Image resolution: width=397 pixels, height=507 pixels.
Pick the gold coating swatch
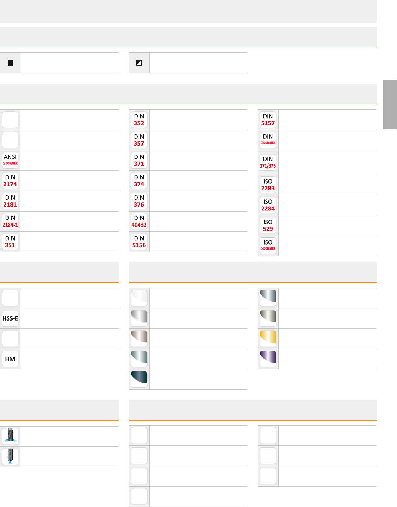(x=268, y=339)
